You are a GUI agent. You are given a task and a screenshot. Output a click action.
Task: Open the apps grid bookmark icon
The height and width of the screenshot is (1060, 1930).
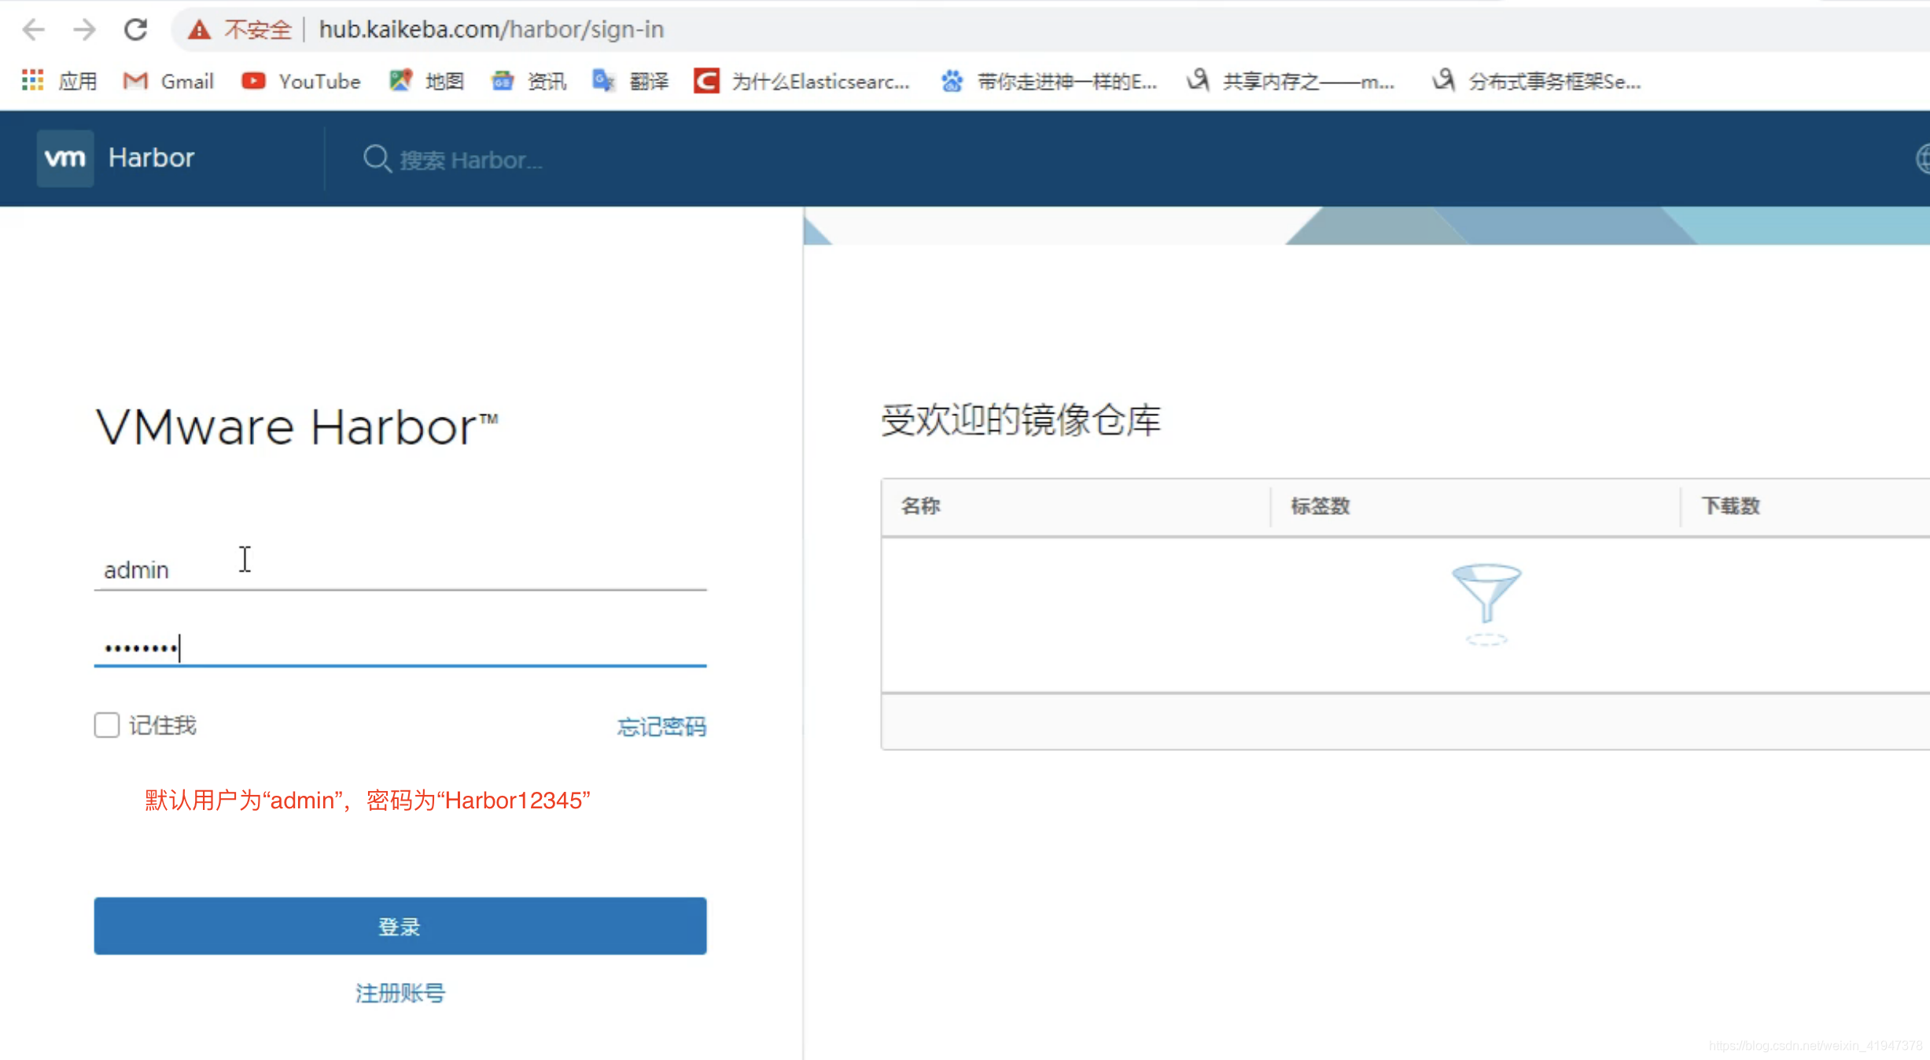32,80
